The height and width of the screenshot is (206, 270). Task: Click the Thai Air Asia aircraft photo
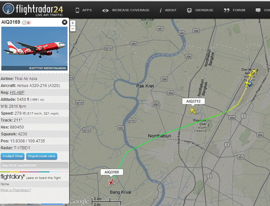34,48
